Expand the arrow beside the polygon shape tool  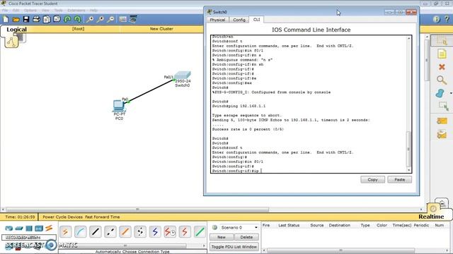(451, 93)
